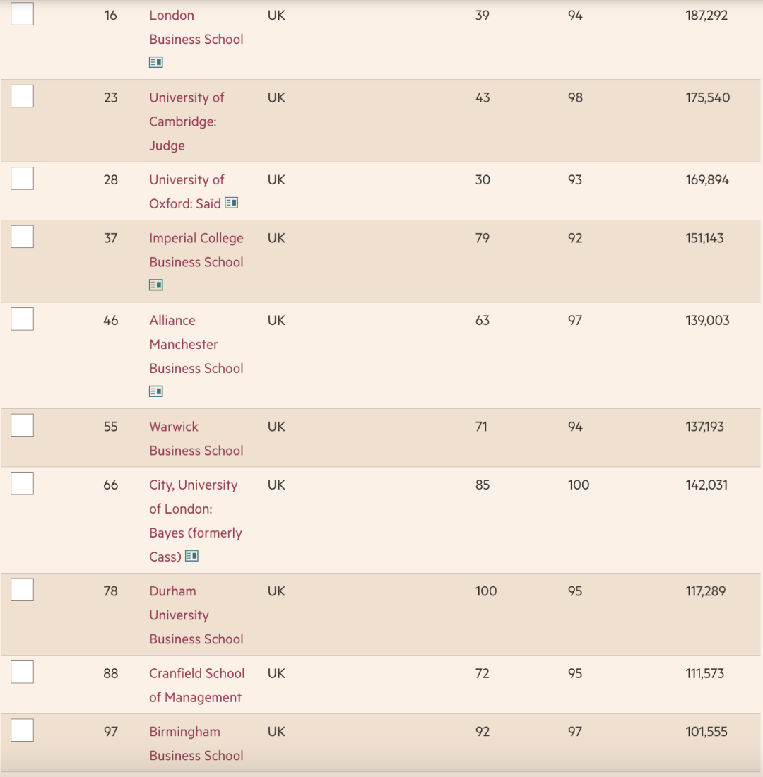Click profile icon below London Business School

tap(156, 62)
